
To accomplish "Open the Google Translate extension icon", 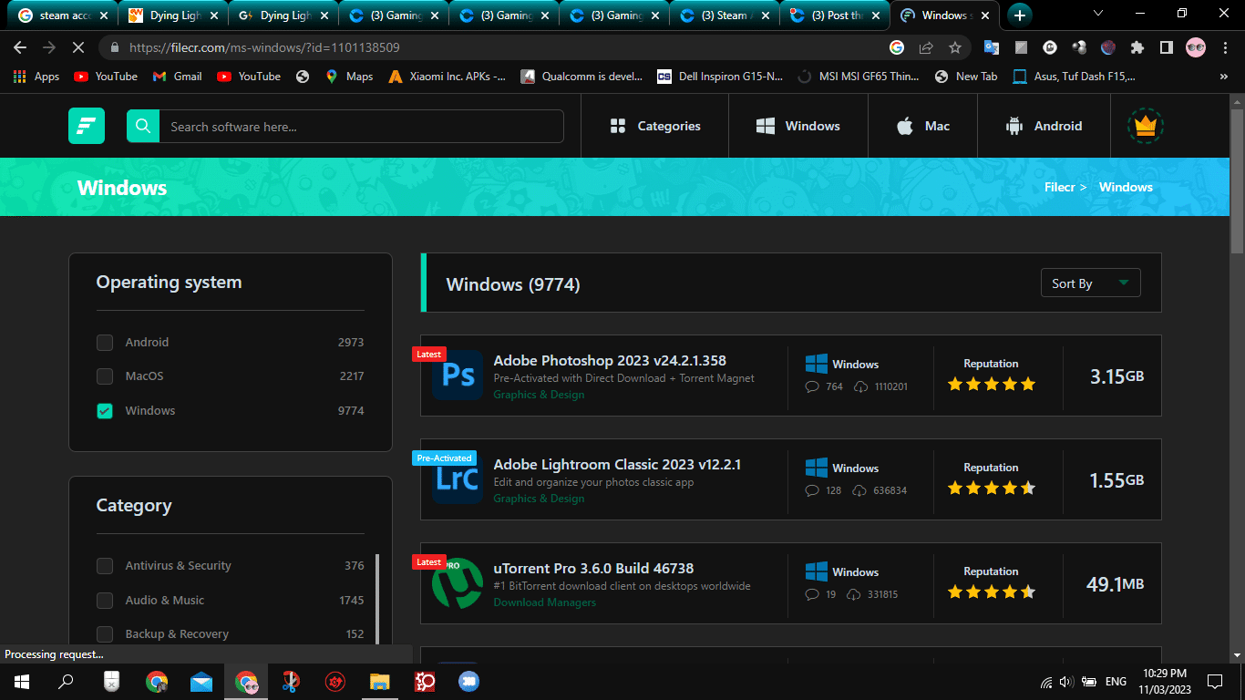I will (992, 47).
